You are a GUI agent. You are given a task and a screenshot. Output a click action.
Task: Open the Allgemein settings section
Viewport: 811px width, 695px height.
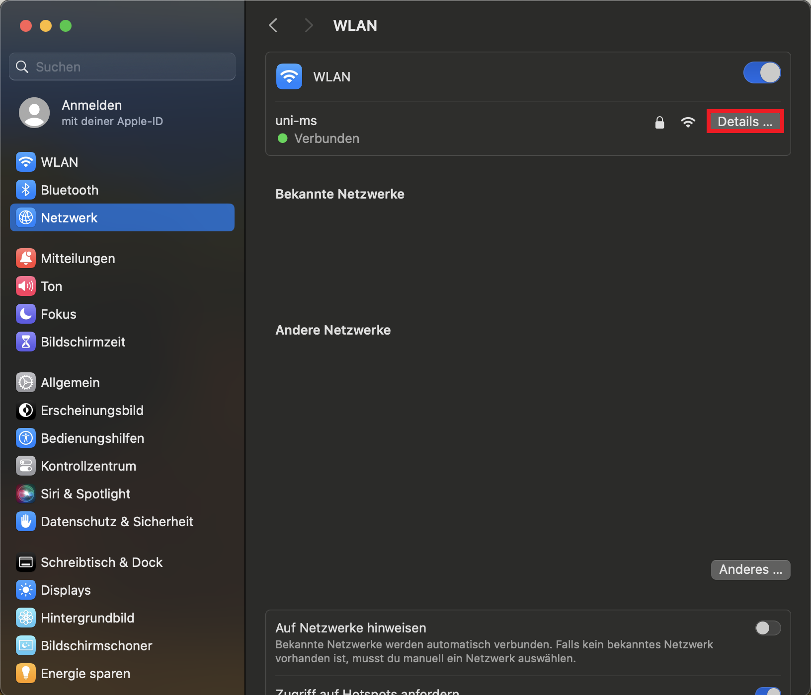click(x=71, y=383)
